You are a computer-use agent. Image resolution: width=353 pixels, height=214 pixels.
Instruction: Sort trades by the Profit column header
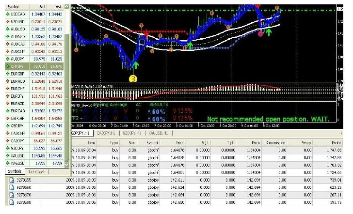328,142
